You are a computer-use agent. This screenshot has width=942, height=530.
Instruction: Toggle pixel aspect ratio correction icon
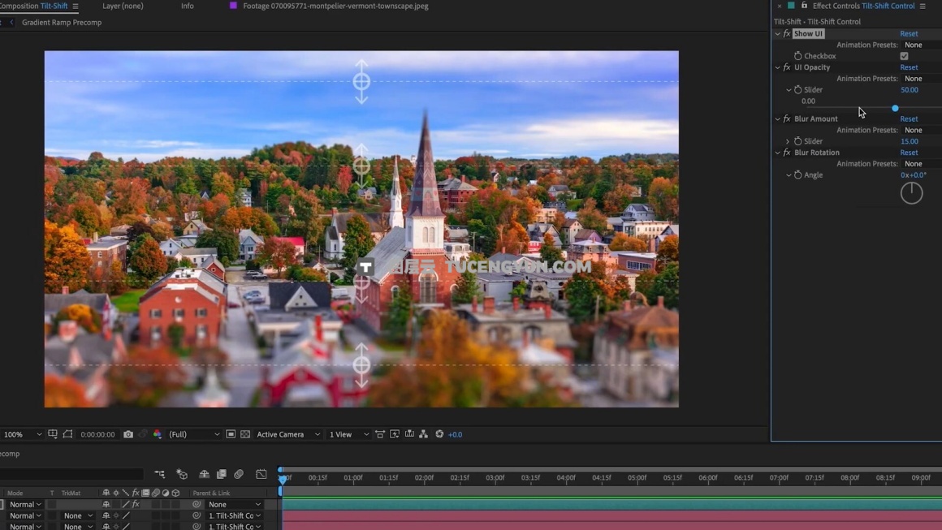380,434
